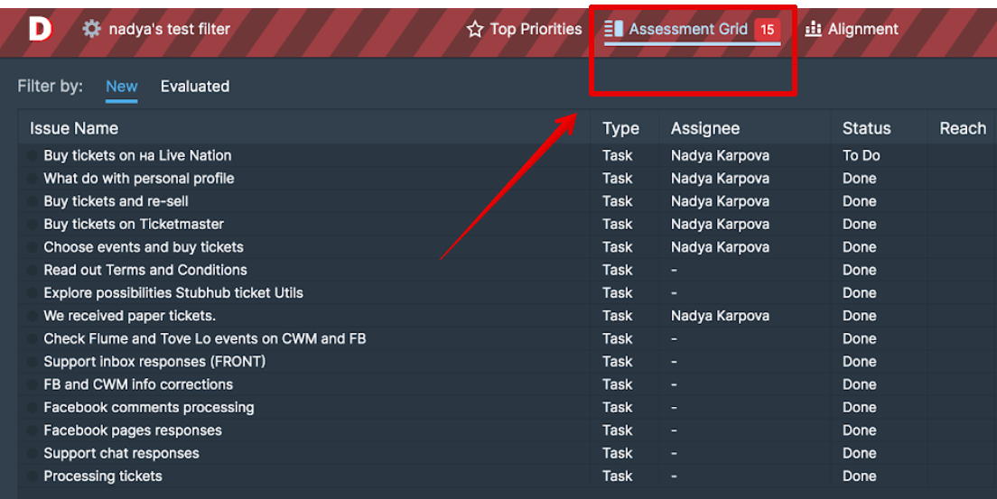
Task: Switch to Top Priorities tab
Action: 536,29
